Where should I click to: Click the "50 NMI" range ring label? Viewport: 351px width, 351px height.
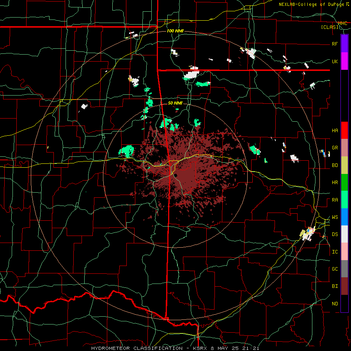pyautogui.click(x=175, y=103)
